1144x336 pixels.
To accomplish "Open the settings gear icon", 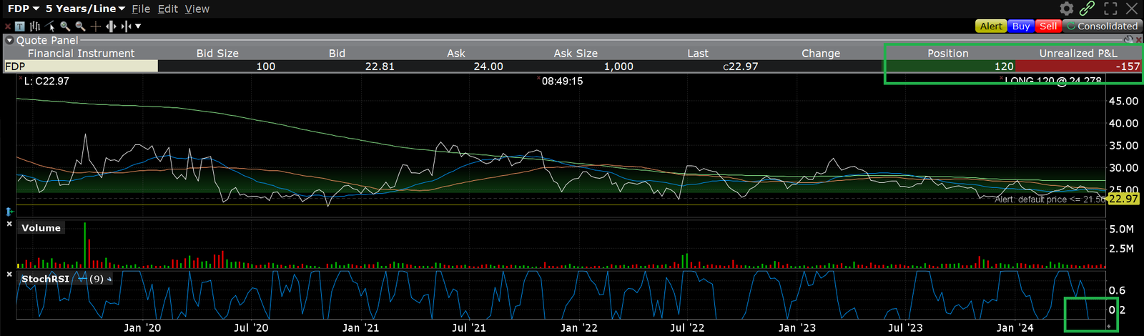I will [x=1066, y=9].
